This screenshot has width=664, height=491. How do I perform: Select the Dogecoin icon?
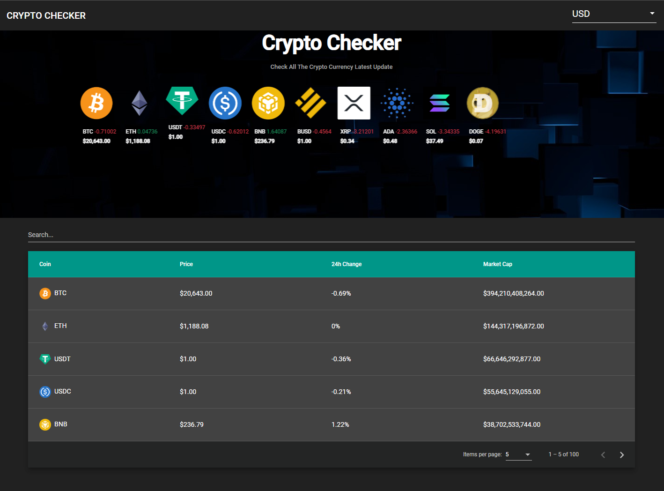482,103
